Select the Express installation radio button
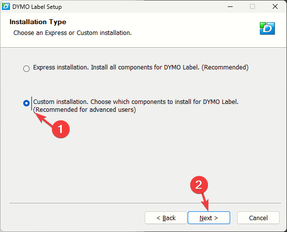Image resolution: width=287 pixels, height=232 pixels. coord(26,68)
